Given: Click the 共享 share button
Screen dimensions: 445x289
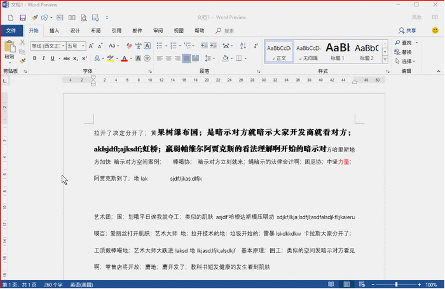Looking at the screenshot, I should [407, 30].
